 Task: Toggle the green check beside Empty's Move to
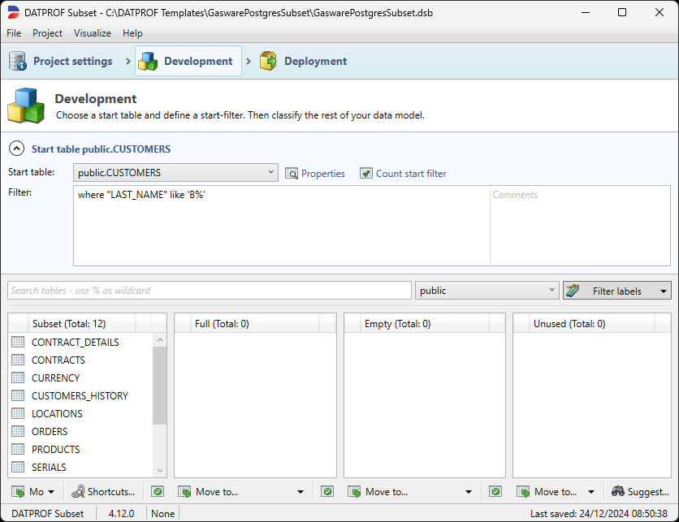pos(327,491)
